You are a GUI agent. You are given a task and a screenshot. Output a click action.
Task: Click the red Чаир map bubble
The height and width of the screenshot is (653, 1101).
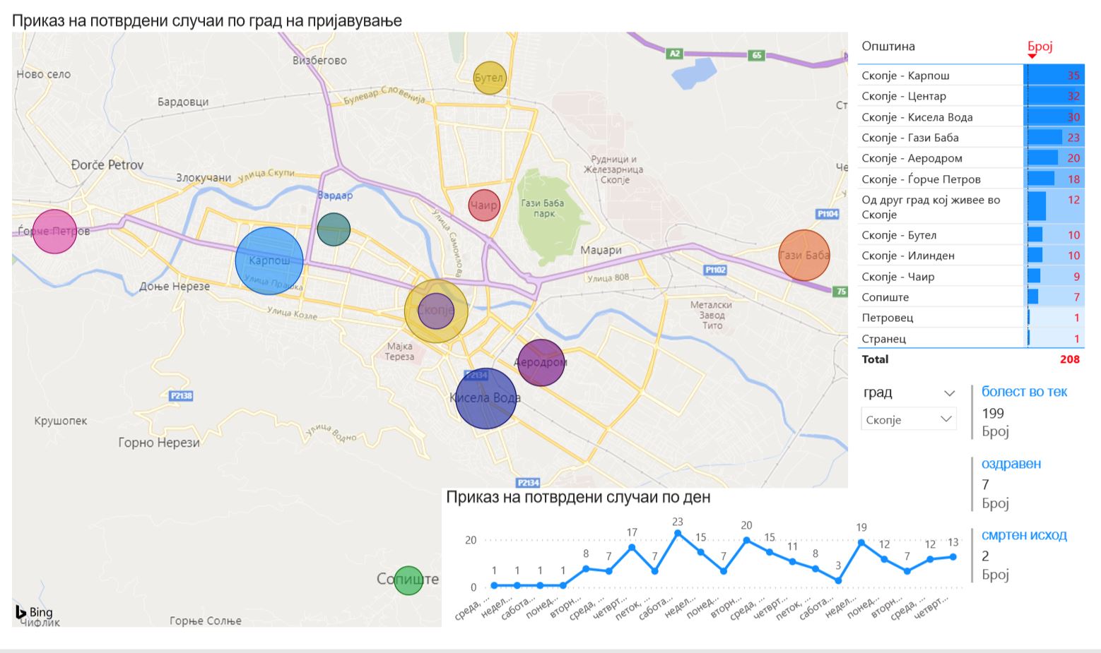pyautogui.click(x=484, y=205)
